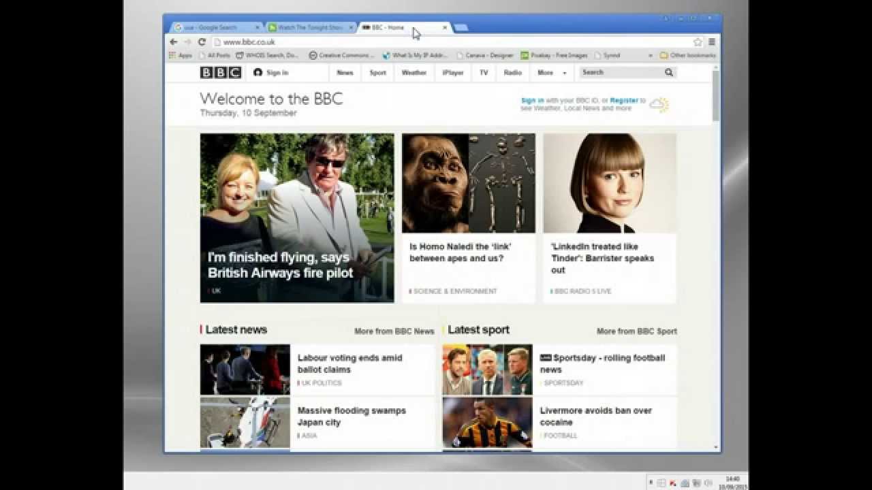Viewport: 872px width, 490px height.
Task: Open the Is Homo Naledi the 'link' headline
Action: (x=460, y=252)
